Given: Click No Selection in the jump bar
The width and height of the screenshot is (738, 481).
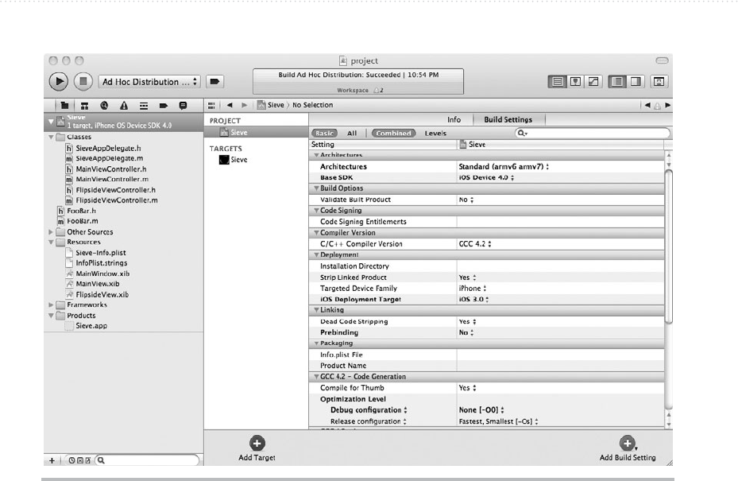Looking at the screenshot, I should click(312, 105).
